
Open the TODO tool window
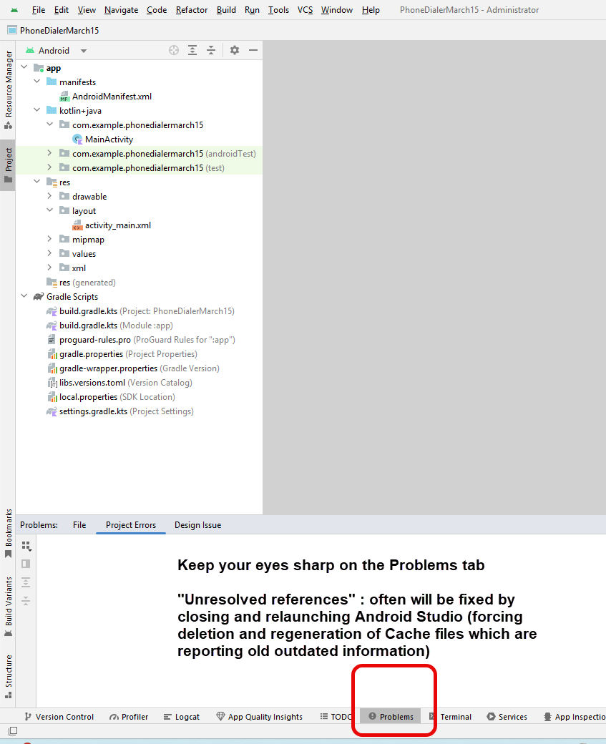(336, 717)
